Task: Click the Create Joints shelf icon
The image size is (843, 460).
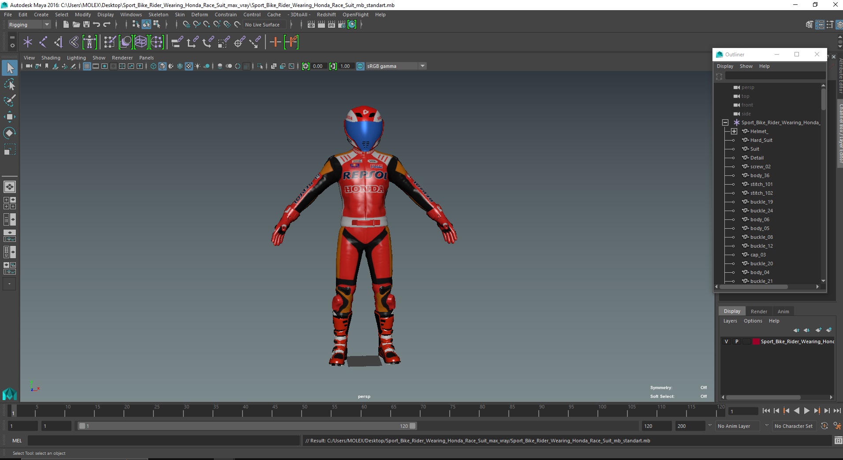Action: point(43,42)
